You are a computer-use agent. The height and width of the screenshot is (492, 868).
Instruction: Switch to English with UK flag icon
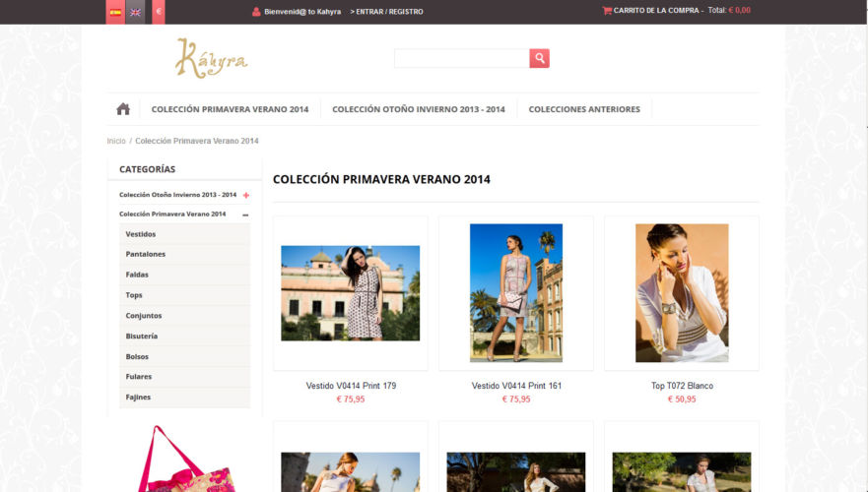[135, 12]
